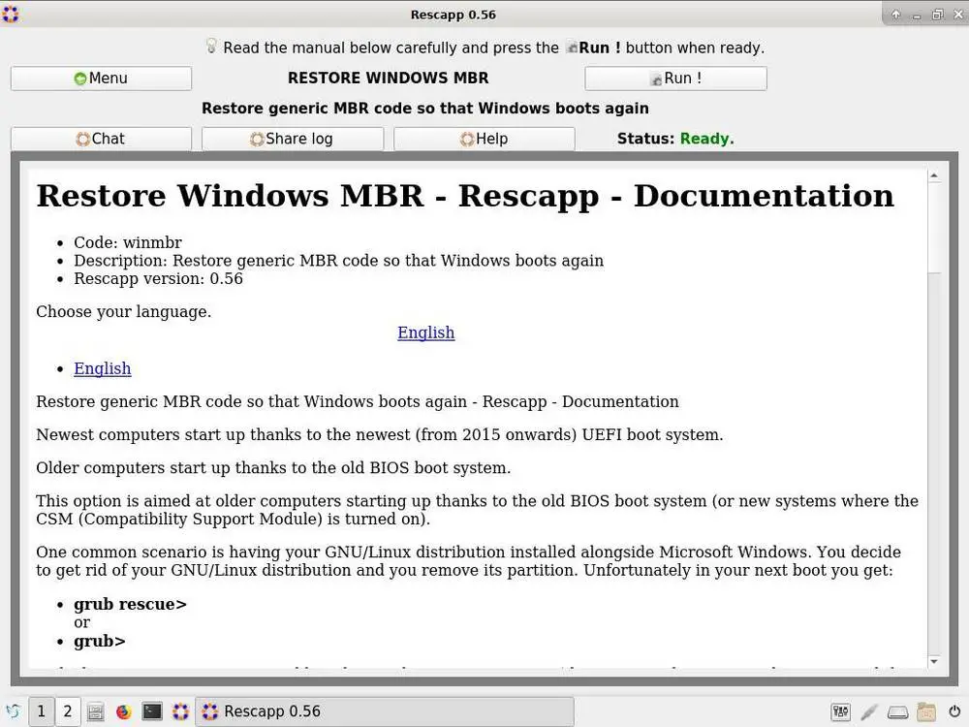
Task: Click 'Restore Windows MBR - Rescapp - Documentation' heading
Action: pos(465,196)
